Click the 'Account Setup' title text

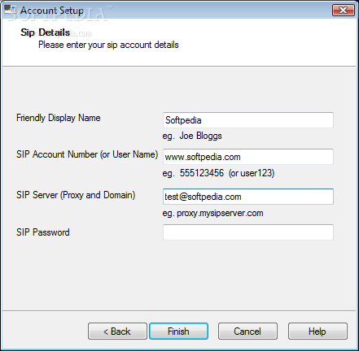point(52,11)
